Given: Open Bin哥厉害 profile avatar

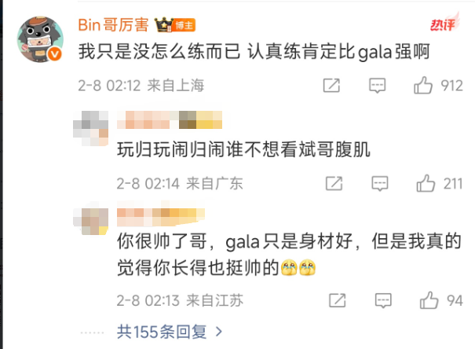Looking at the screenshot, I should 40,39.
